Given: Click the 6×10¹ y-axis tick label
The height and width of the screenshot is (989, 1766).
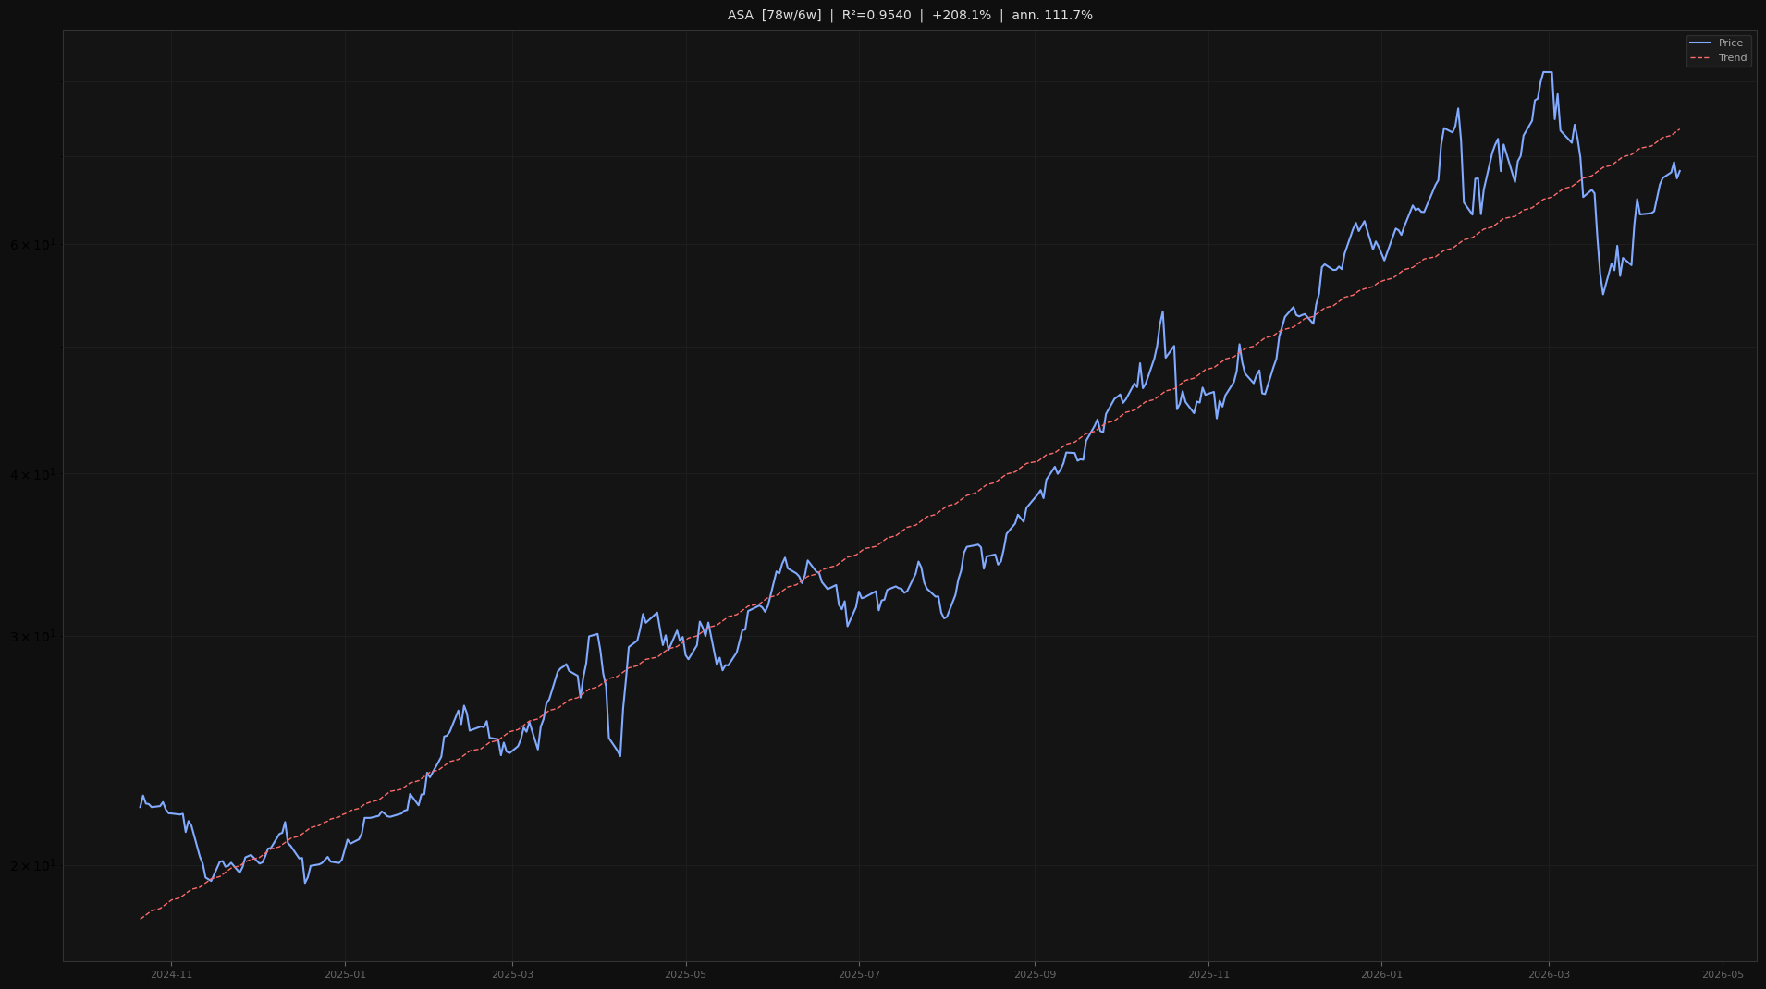Looking at the screenshot, I should [32, 245].
